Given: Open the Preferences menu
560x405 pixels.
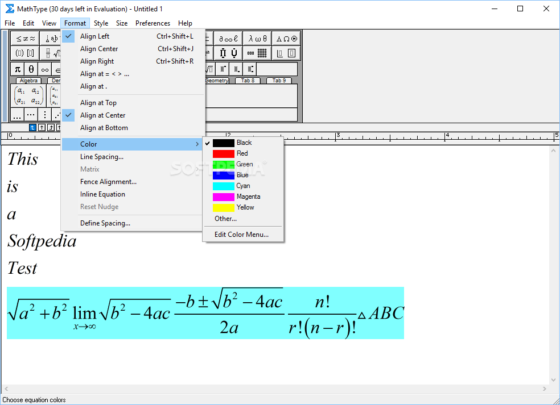Looking at the screenshot, I should tap(153, 23).
